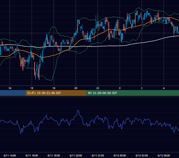
Task: Click the blue session bar left of ロンドン
Action: click(13, 93)
